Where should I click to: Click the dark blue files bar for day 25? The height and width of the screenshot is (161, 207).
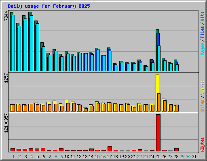pos(158,39)
